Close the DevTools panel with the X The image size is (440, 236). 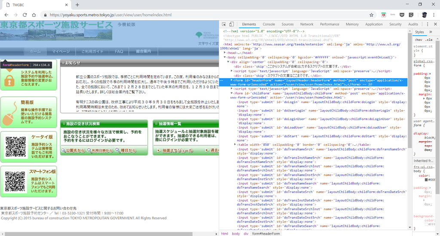[x=435, y=24]
